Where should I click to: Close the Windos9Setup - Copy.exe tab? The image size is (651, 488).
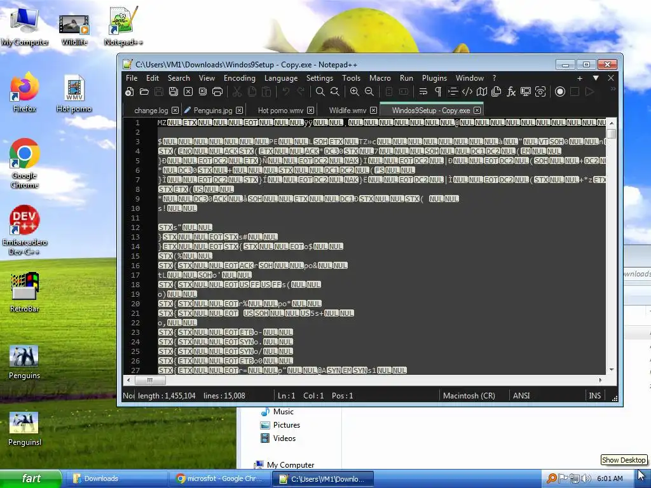click(x=477, y=111)
